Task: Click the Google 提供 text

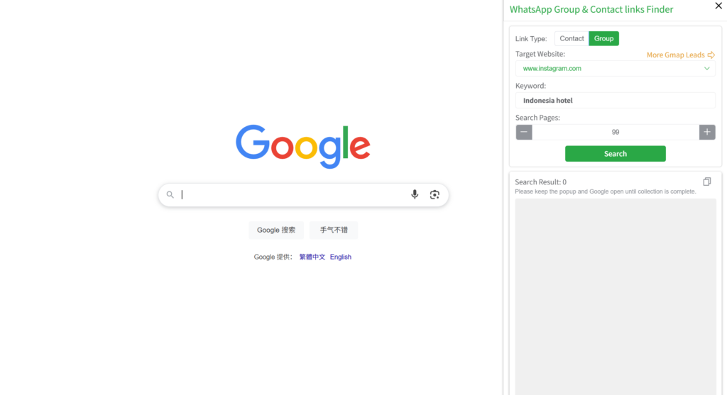Action: tap(273, 257)
